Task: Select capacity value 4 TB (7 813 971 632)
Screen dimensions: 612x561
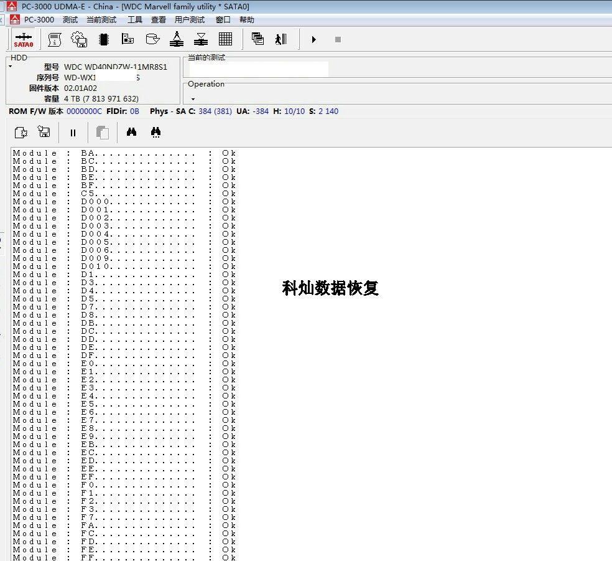Action: pos(101,99)
